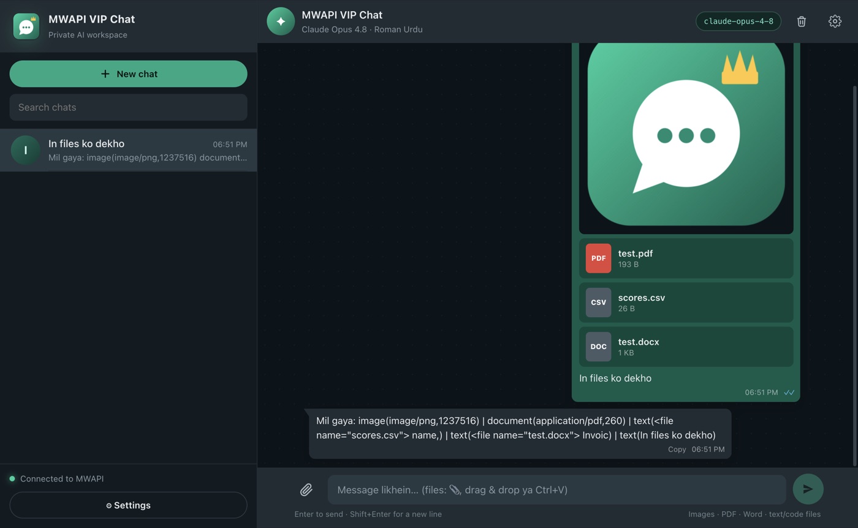Click the "Enter to send" hint text
The height and width of the screenshot is (528, 858).
[368, 514]
